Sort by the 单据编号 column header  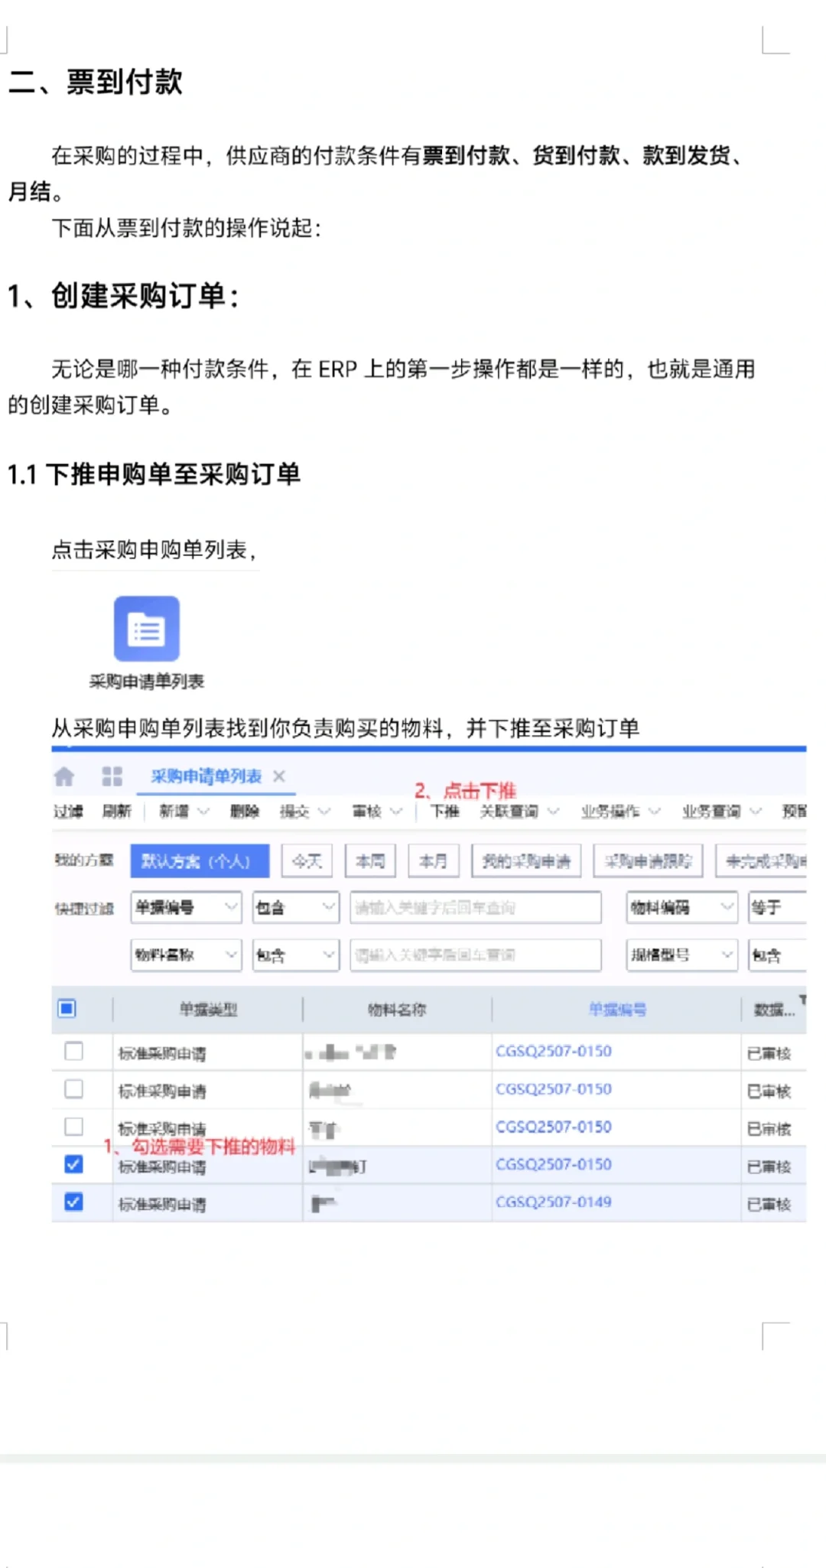[x=617, y=1010]
